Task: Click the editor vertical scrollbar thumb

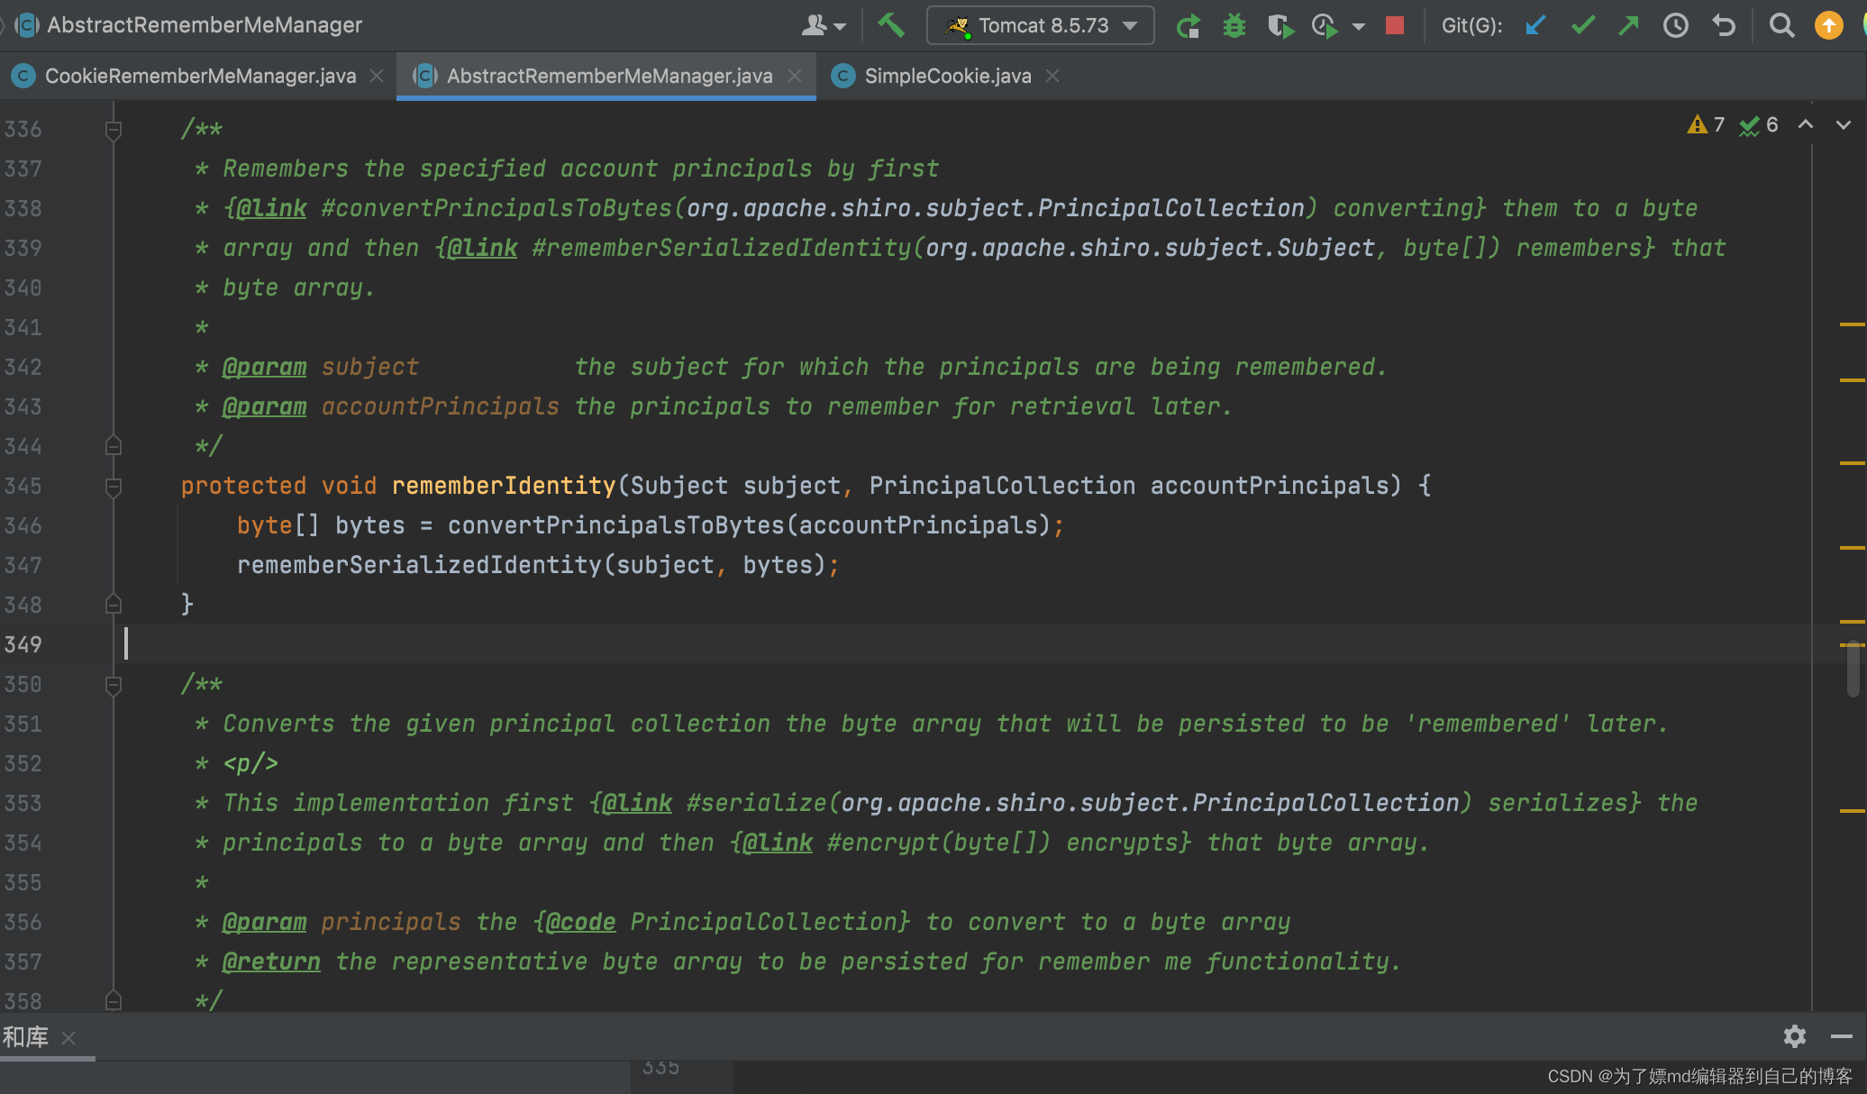Action: 1853,669
